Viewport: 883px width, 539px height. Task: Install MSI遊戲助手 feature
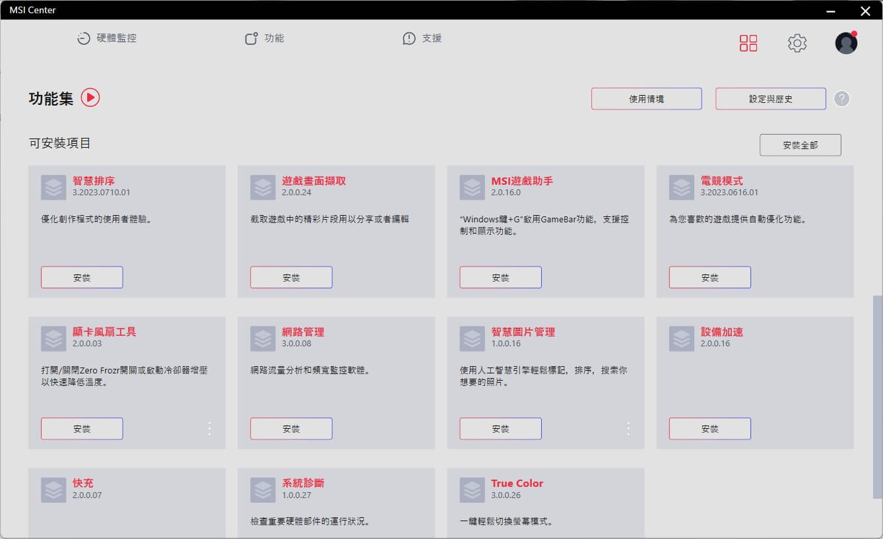click(x=500, y=278)
